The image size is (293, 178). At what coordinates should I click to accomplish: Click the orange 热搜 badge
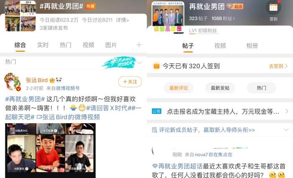tap(90, 6)
